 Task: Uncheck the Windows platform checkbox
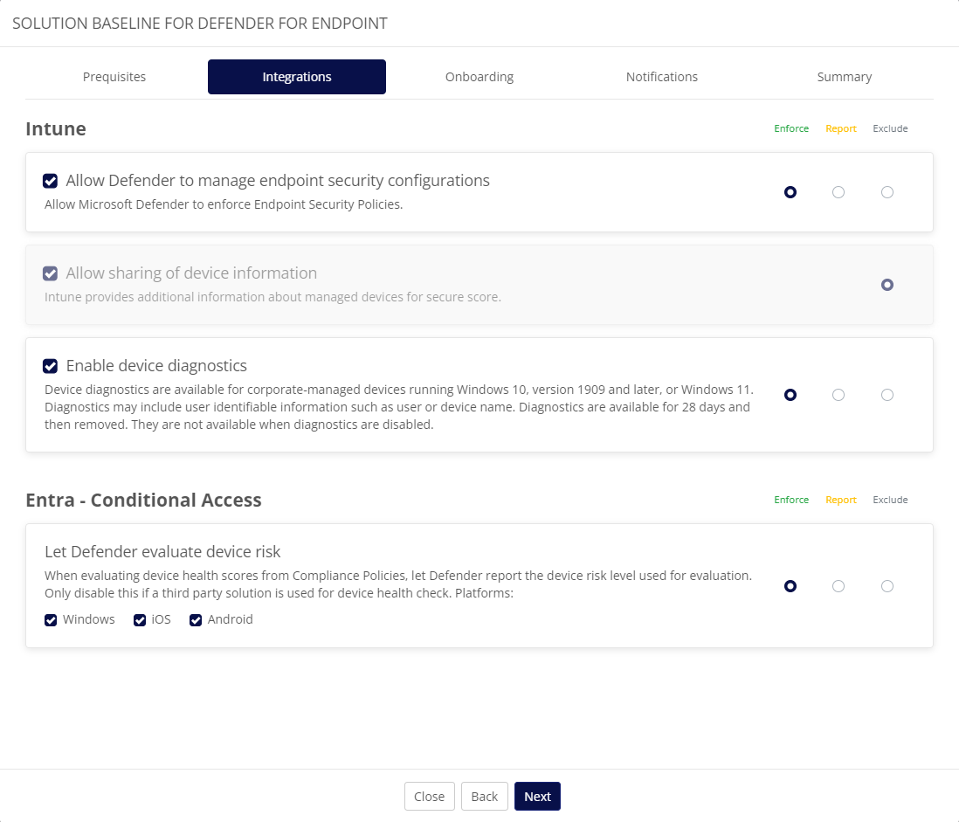[x=51, y=620]
